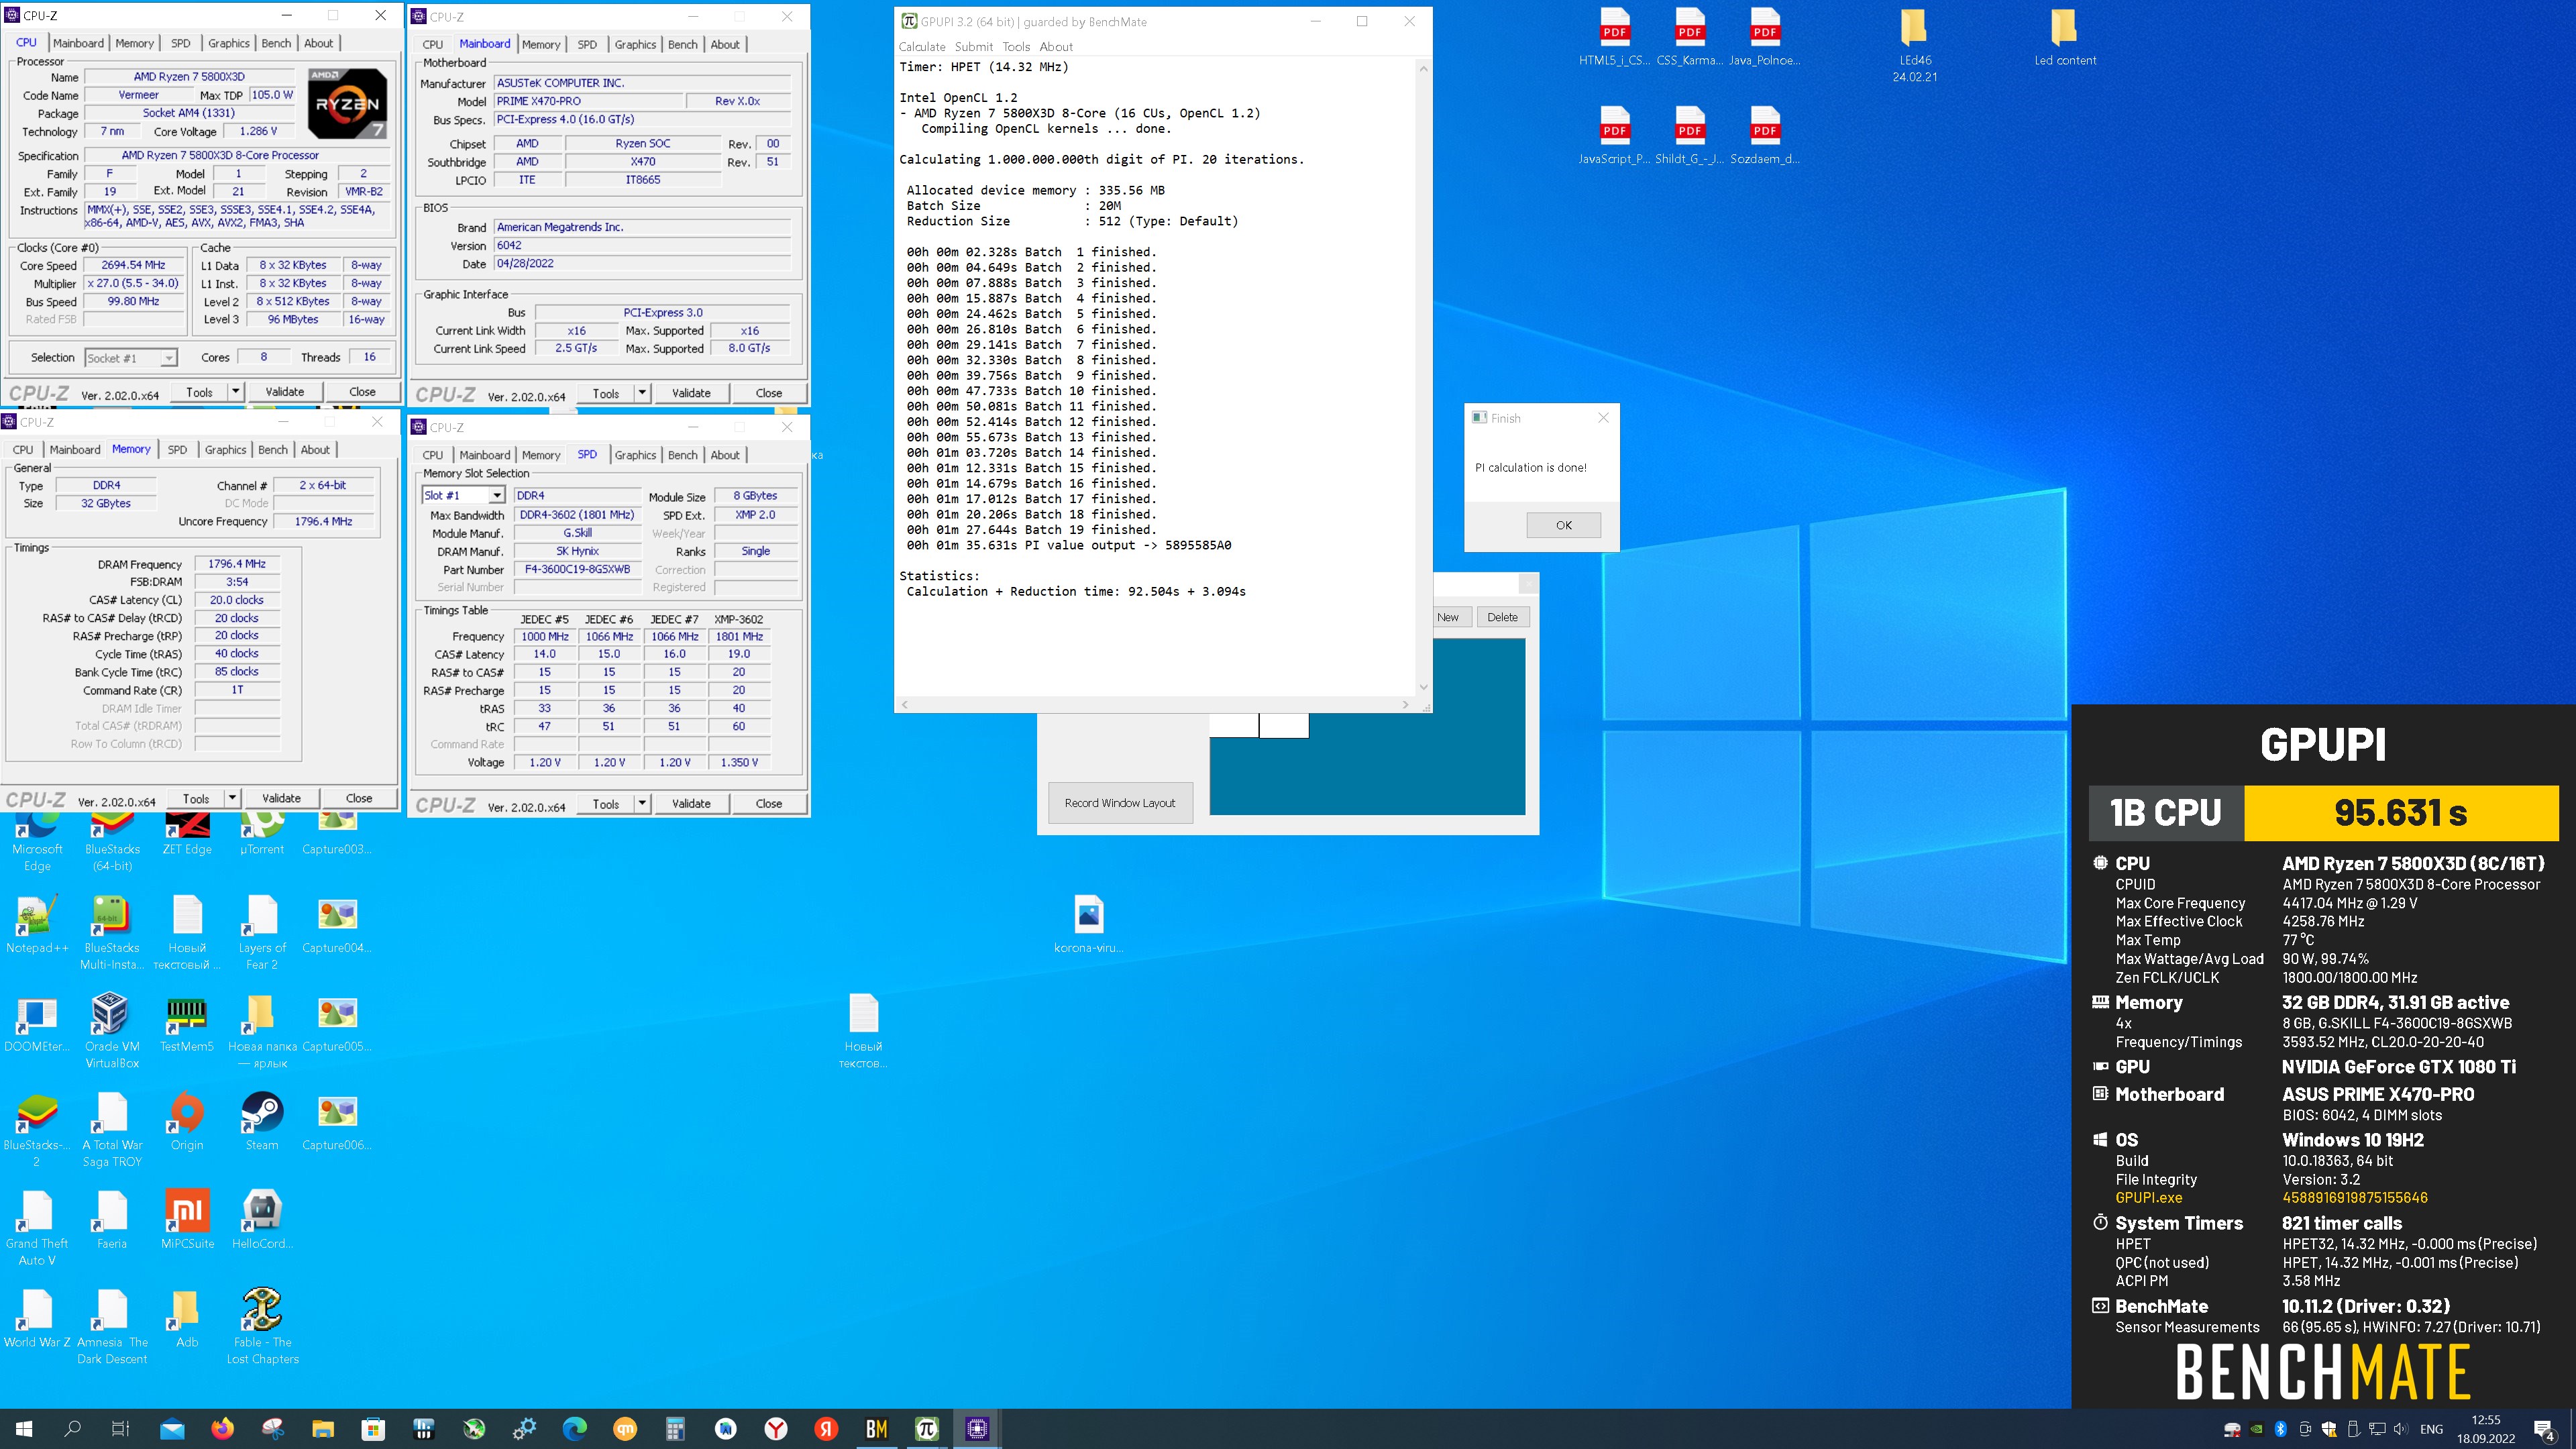Image resolution: width=2576 pixels, height=1449 pixels.
Task: Open File Explorer from the taskbar
Action: click(x=322, y=1429)
